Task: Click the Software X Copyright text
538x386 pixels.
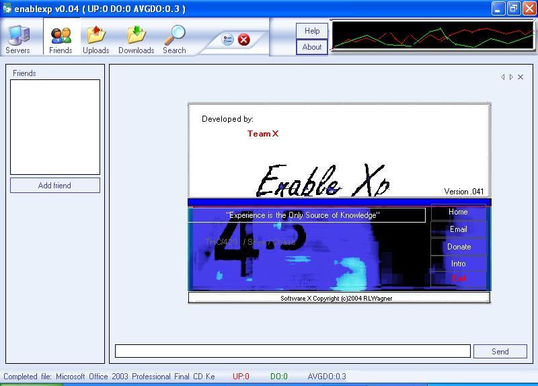Action: pos(336,298)
